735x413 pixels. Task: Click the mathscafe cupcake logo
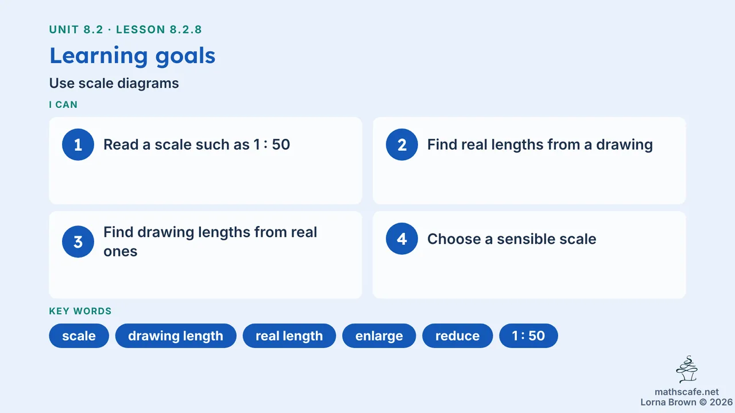tap(687, 370)
